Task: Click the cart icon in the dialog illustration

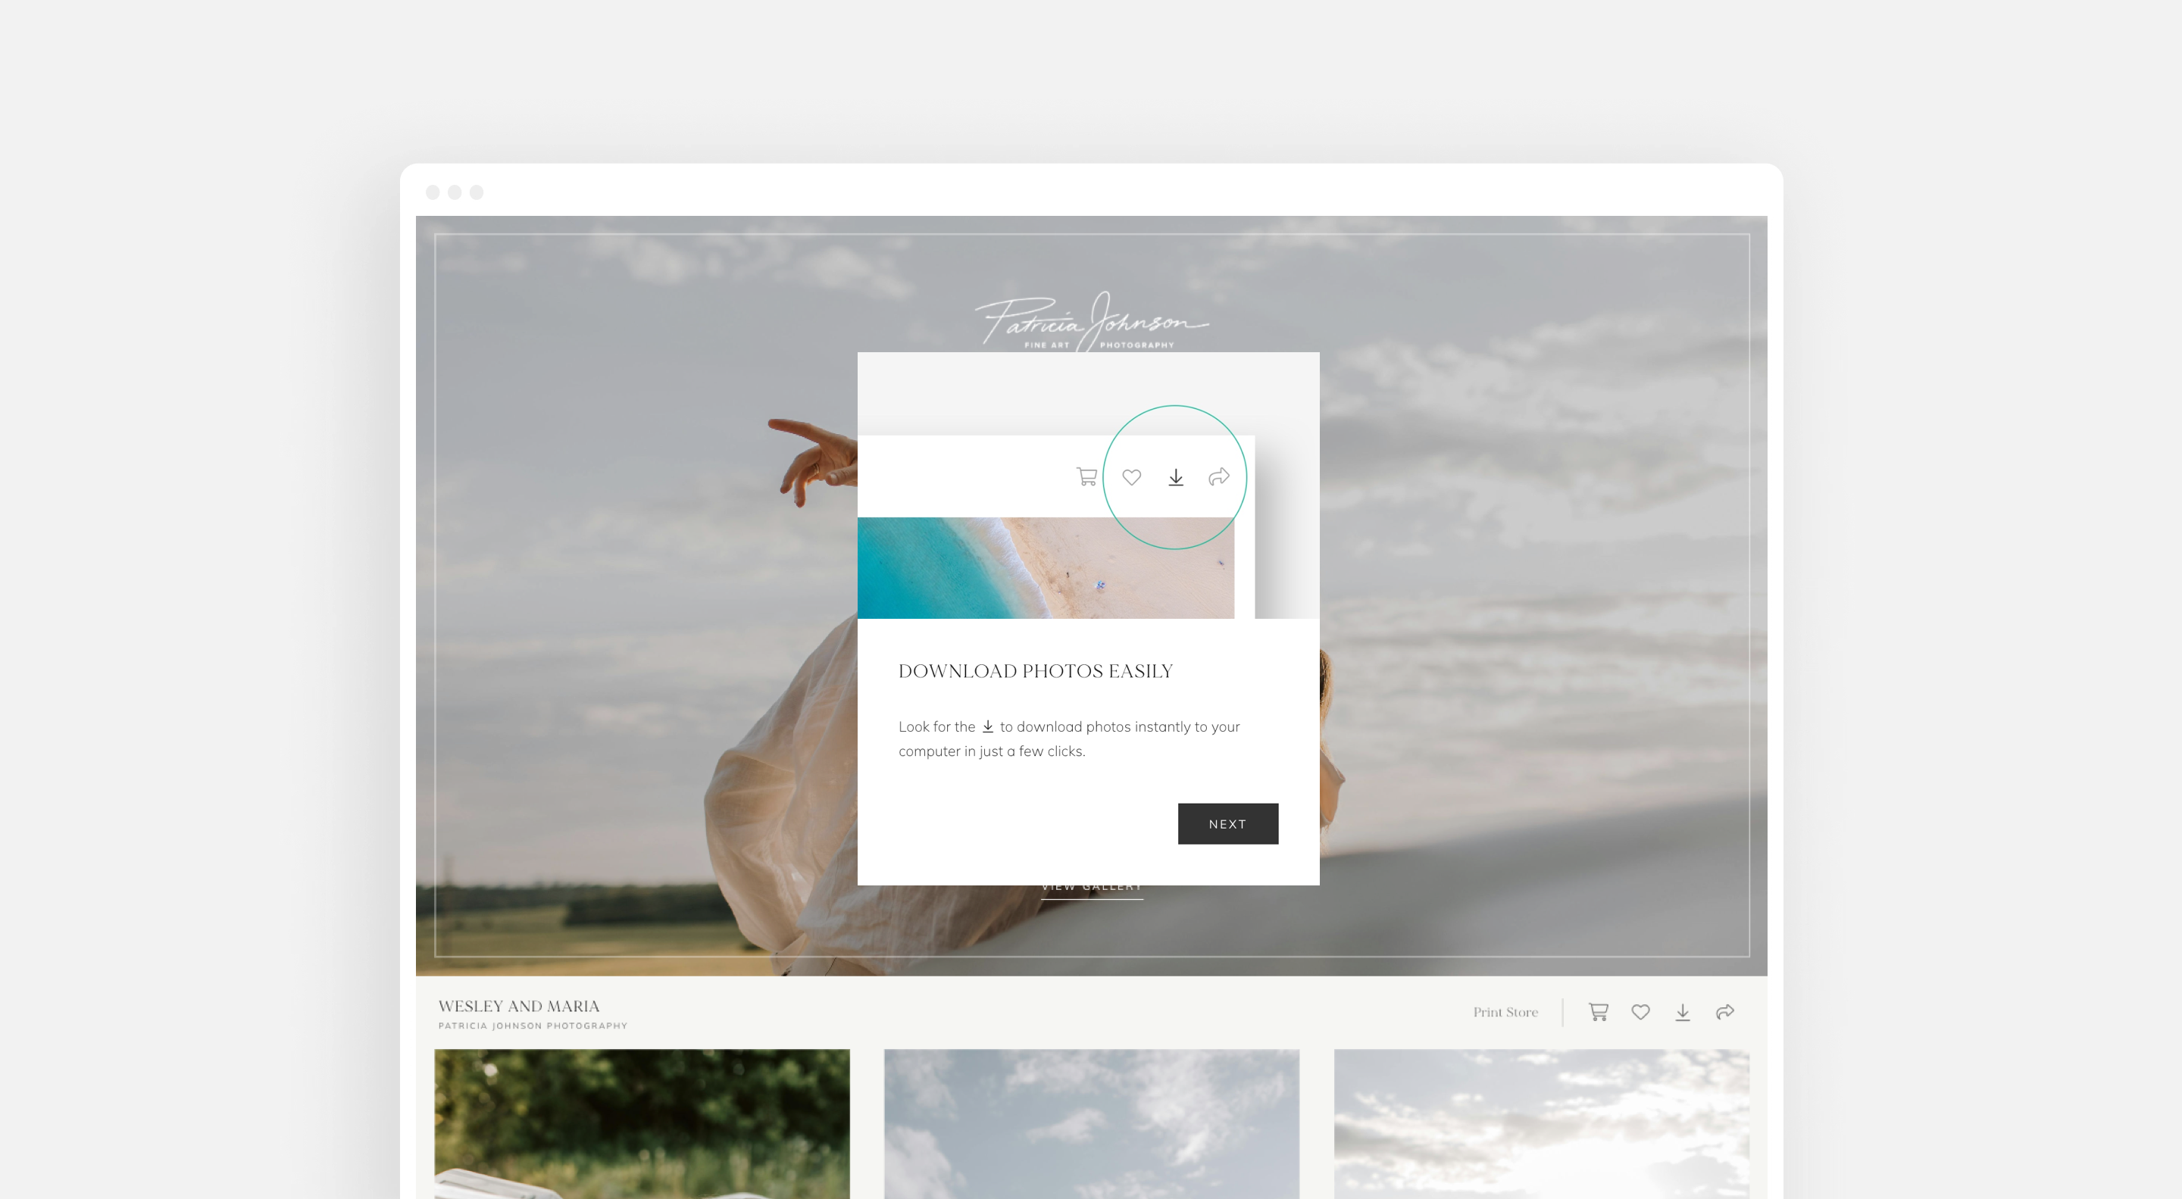Action: click(x=1086, y=476)
